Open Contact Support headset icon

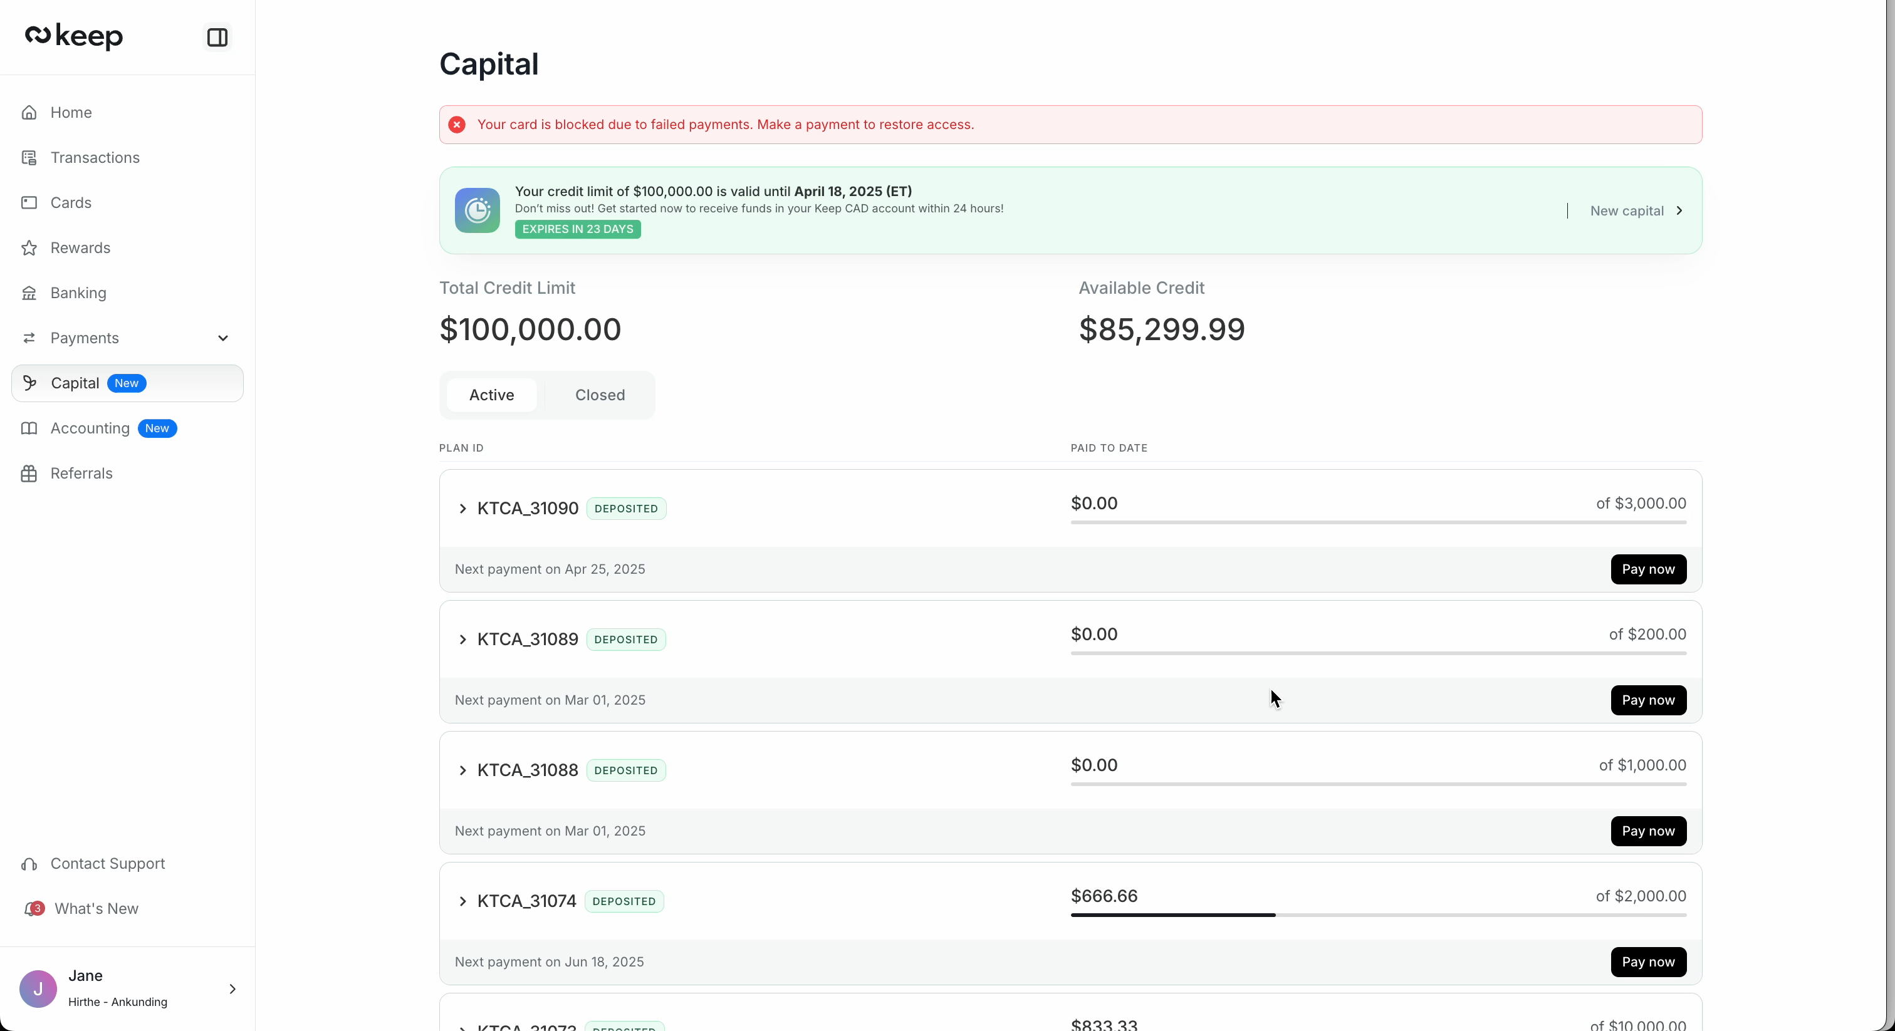click(x=29, y=863)
